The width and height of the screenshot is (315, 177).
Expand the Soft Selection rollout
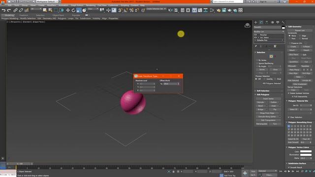263,91
